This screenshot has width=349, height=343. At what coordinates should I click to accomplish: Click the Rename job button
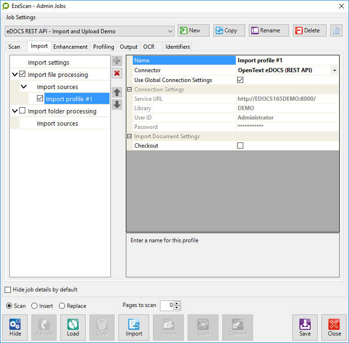pos(269,31)
